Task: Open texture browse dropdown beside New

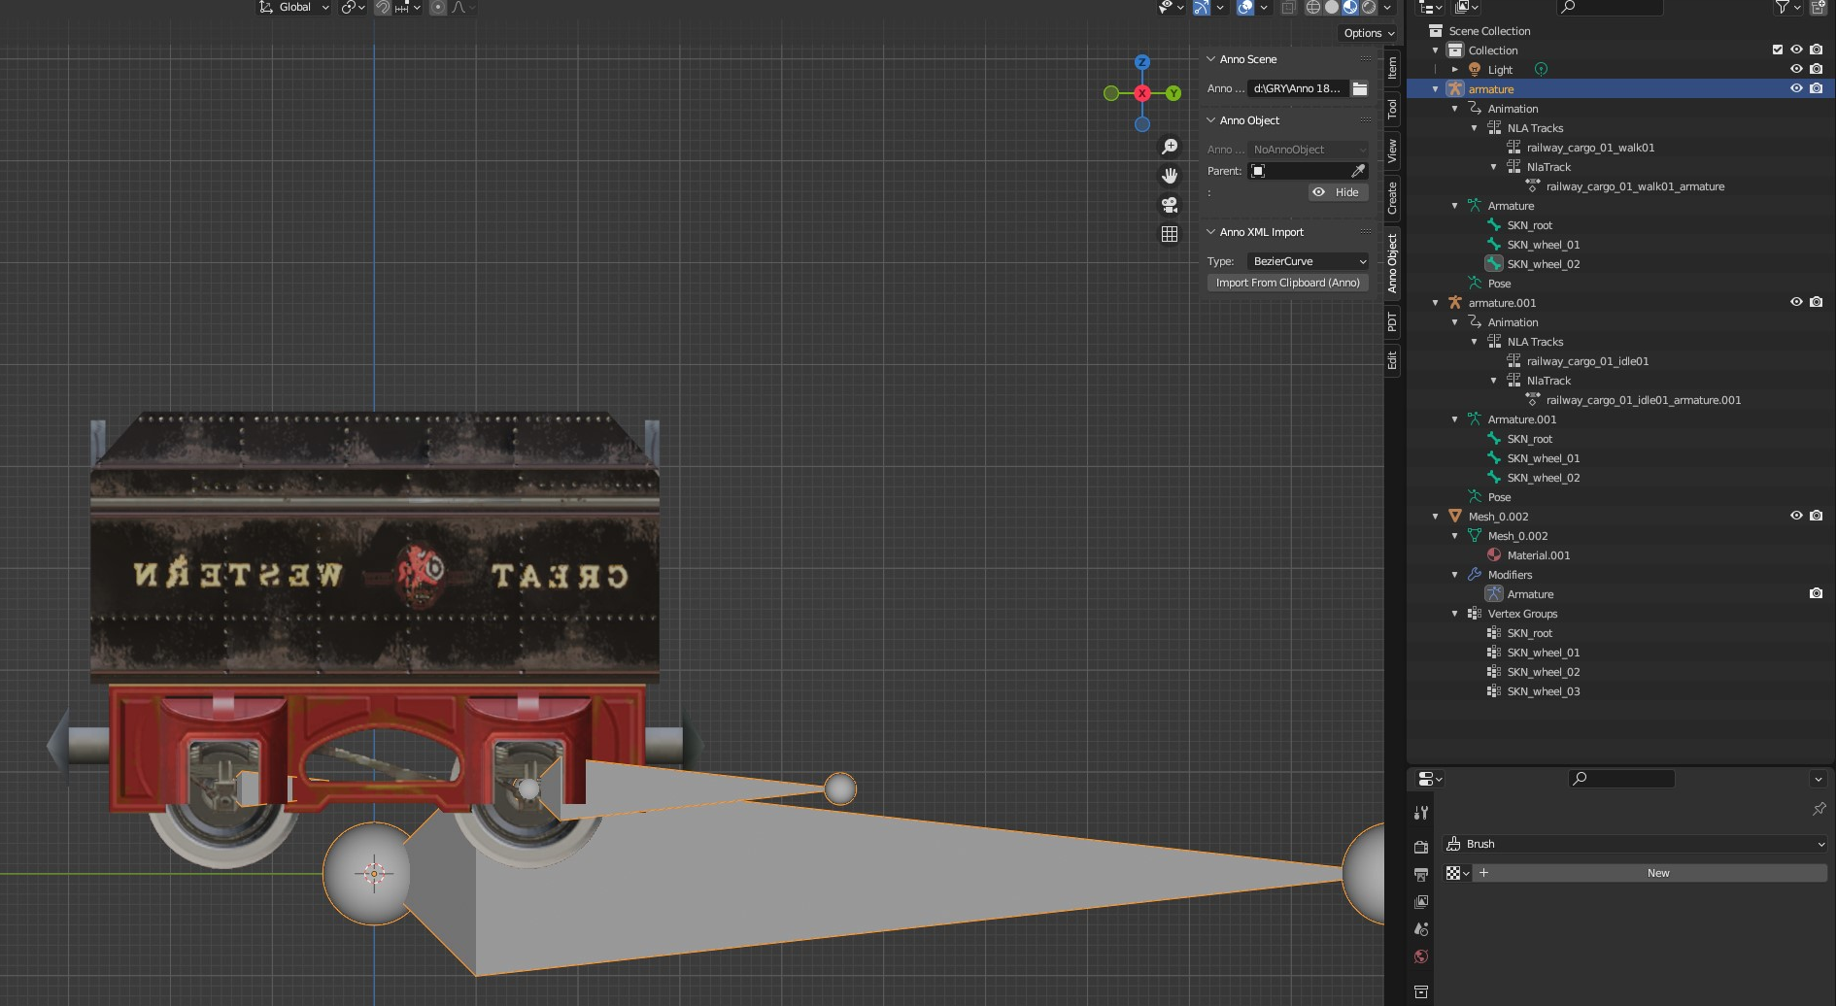Action: [x=1457, y=873]
